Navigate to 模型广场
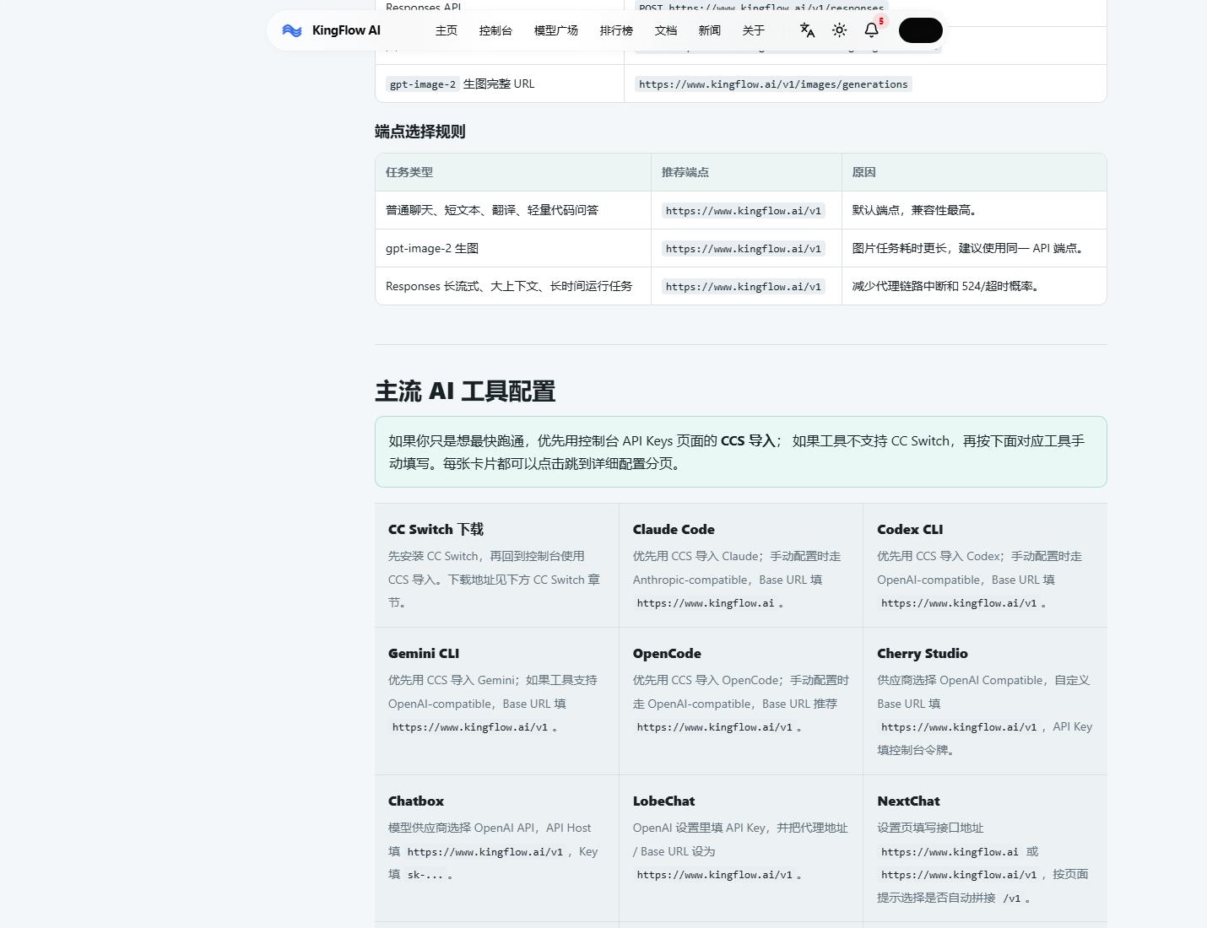 [556, 30]
